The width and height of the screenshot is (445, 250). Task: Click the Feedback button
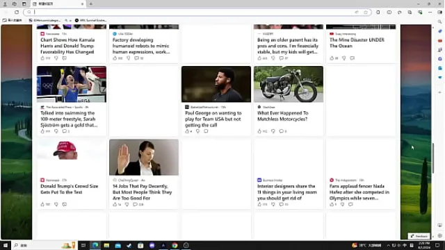(419, 236)
